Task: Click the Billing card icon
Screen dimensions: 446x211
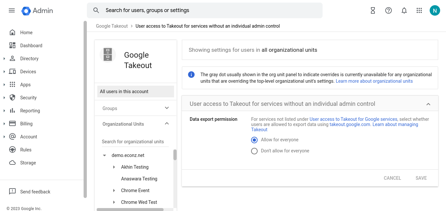Action: coord(12,124)
